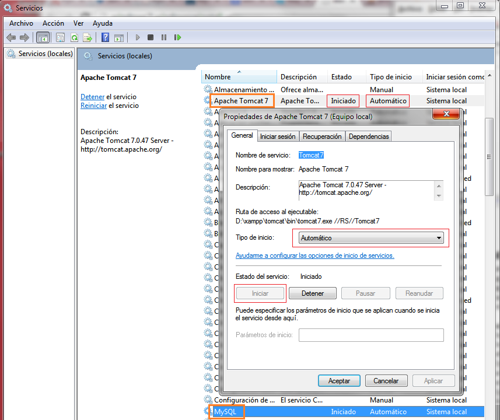This screenshot has width=500, height=420.
Task: Click the Detener el servicio link
Action: pos(93,97)
